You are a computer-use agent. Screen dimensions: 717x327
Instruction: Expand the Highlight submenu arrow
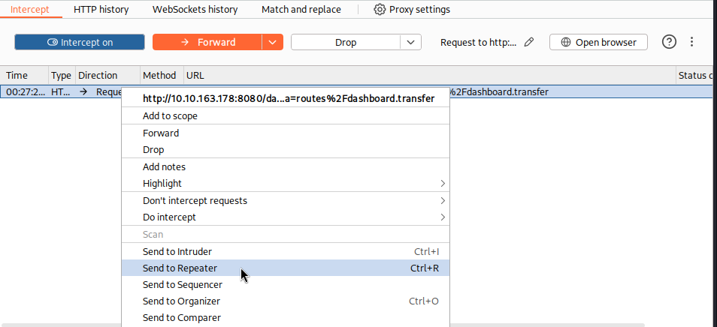click(x=442, y=183)
